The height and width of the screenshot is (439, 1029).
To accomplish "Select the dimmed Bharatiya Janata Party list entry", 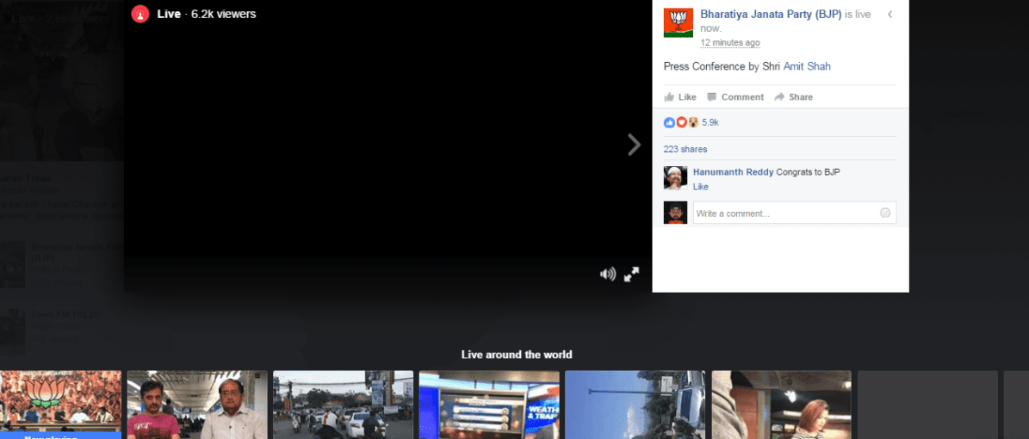I will point(62,264).
